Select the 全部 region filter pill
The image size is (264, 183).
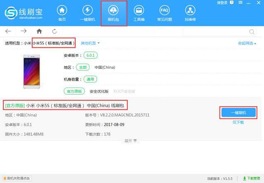pyautogui.click(x=82, y=67)
